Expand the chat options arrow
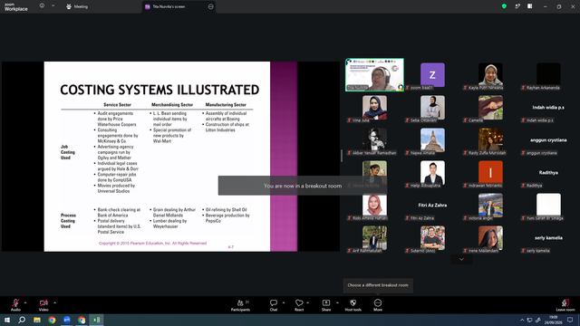Viewport: 580px width, 326px height. (x=284, y=302)
